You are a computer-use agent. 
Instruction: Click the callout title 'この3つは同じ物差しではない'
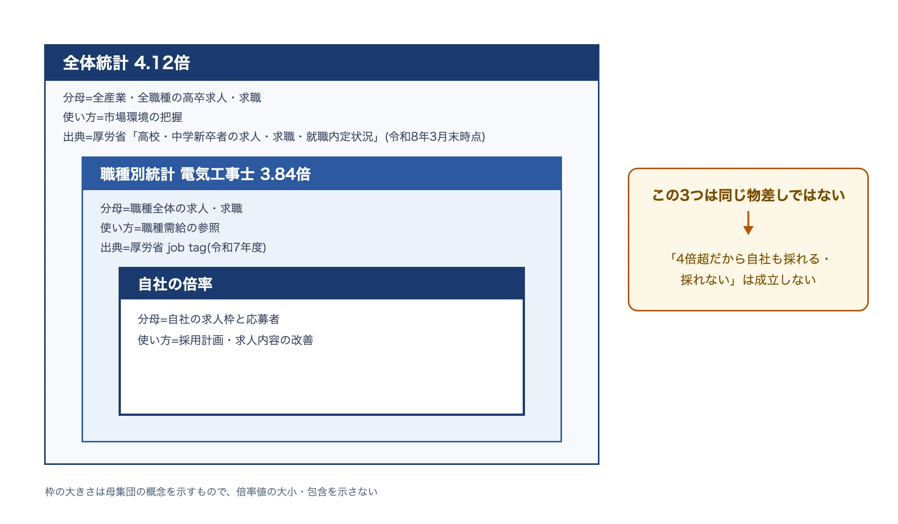[x=748, y=195]
